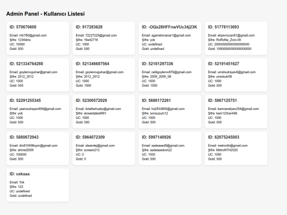Select the user card with ID 570670600
The image size is (287, 215).
pos(38,38)
